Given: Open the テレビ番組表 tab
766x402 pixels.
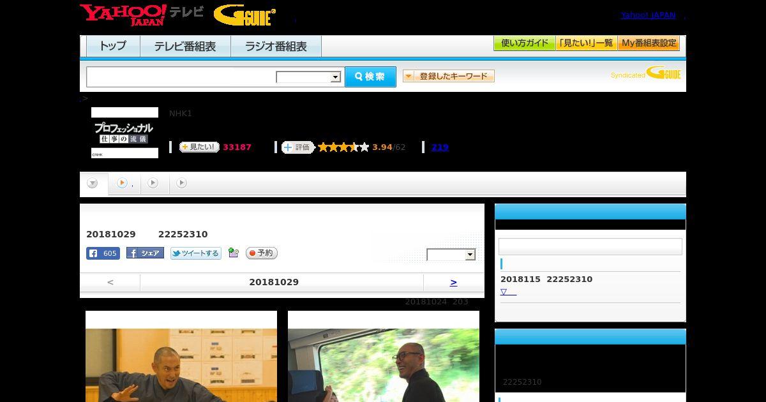Looking at the screenshot, I should tap(185, 47).
